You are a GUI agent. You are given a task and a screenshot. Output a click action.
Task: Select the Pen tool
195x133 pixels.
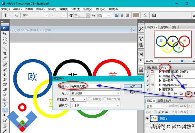click(5, 105)
